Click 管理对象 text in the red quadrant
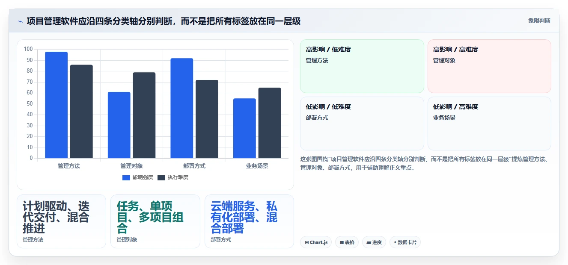This screenshot has width=568, height=265. tap(444, 60)
